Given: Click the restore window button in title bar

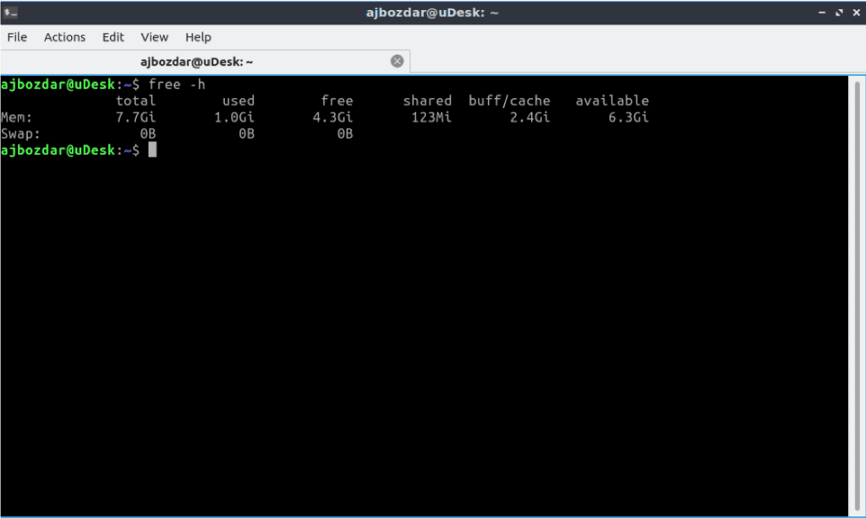Looking at the screenshot, I should [839, 12].
